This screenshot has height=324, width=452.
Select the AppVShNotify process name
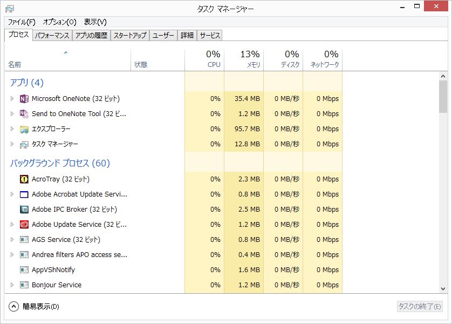tap(53, 270)
